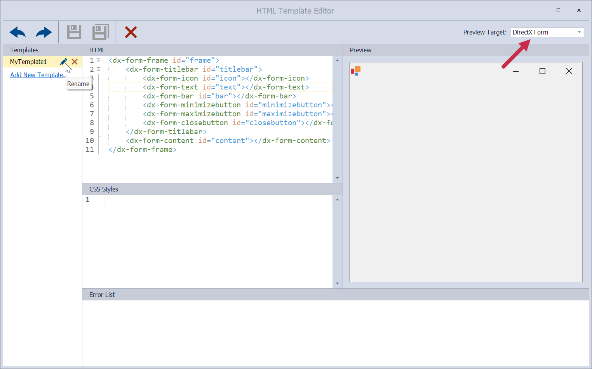Click the Save All icon
The height and width of the screenshot is (369, 592).
pyautogui.click(x=100, y=32)
